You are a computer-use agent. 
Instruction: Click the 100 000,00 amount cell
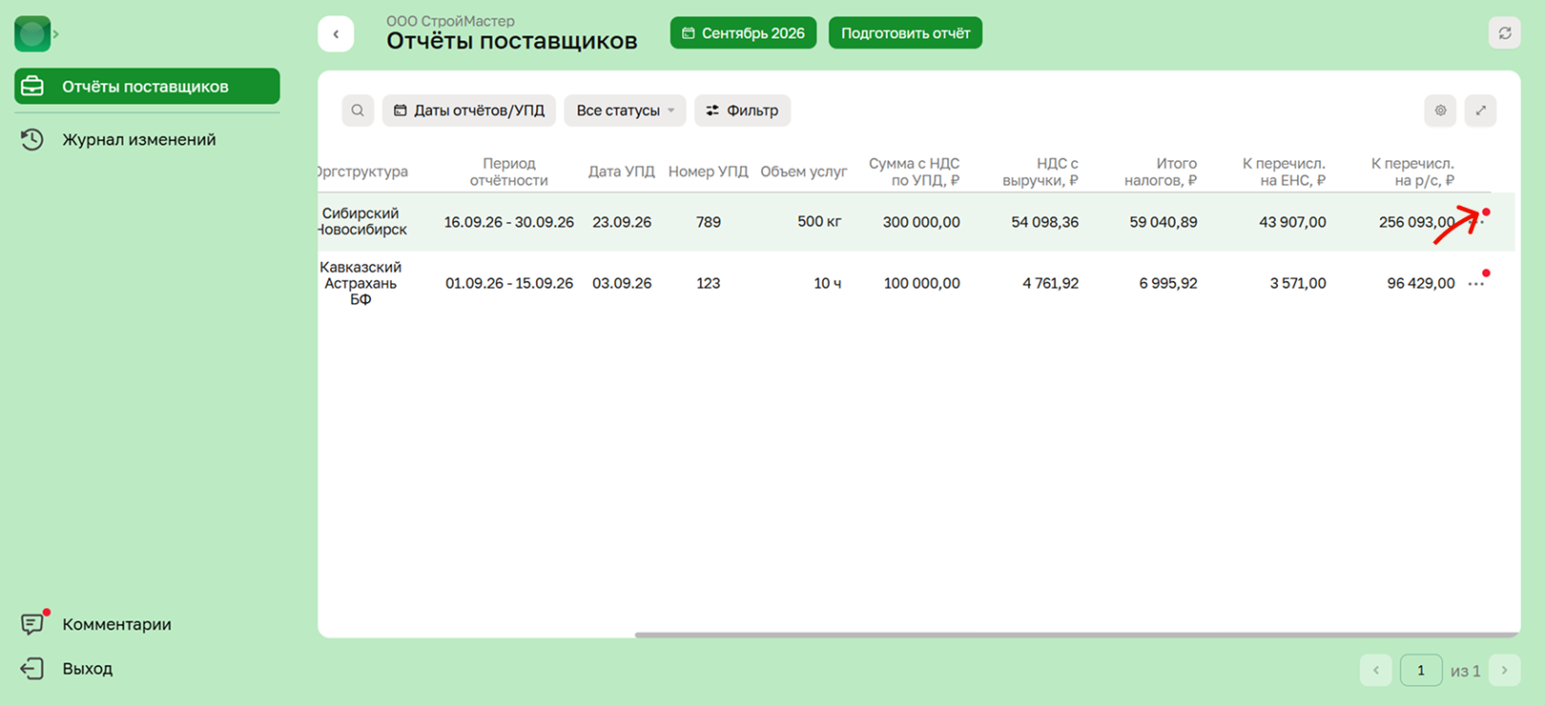click(921, 283)
